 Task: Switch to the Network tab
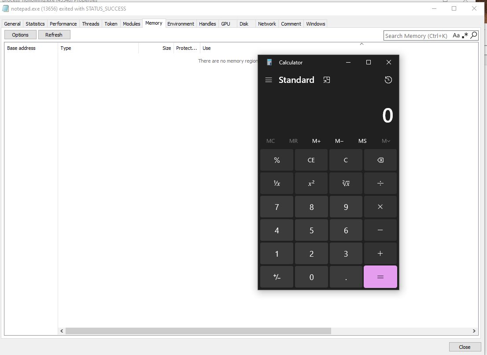tap(267, 24)
